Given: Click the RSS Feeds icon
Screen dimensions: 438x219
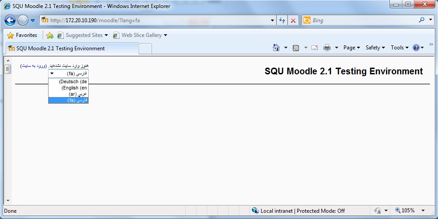Looking at the screenshot, I should tap(296, 48).
